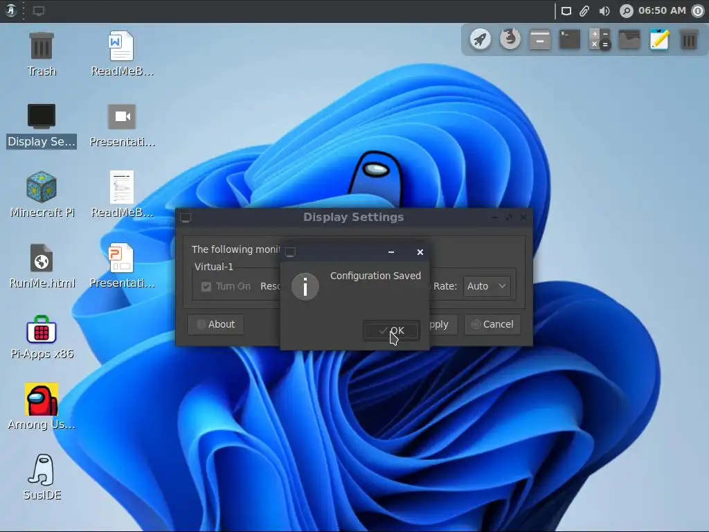Open the terminal from the dock
This screenshot has width=709, height=532.
click(x=570, y=39)
